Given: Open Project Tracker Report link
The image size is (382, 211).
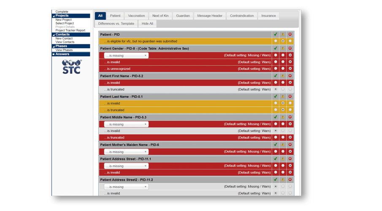Looking at the screenshot, I should coord(70,30).
